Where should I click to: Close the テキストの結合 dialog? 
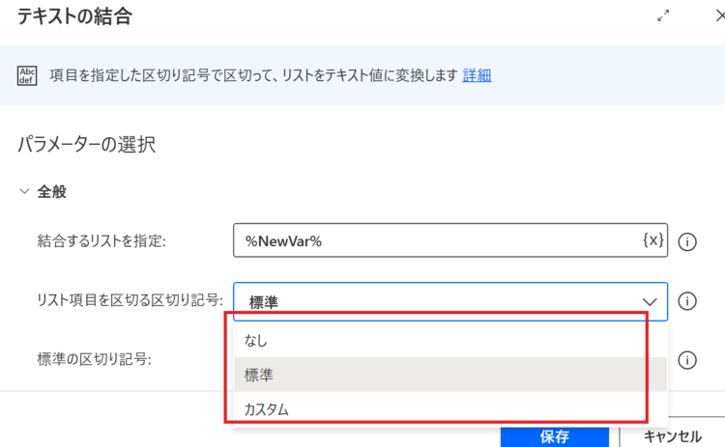720,16
